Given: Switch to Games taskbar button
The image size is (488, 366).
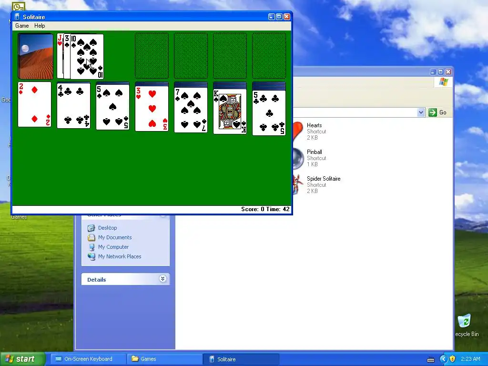Looking at the screenshot, I should click(164, 359).
